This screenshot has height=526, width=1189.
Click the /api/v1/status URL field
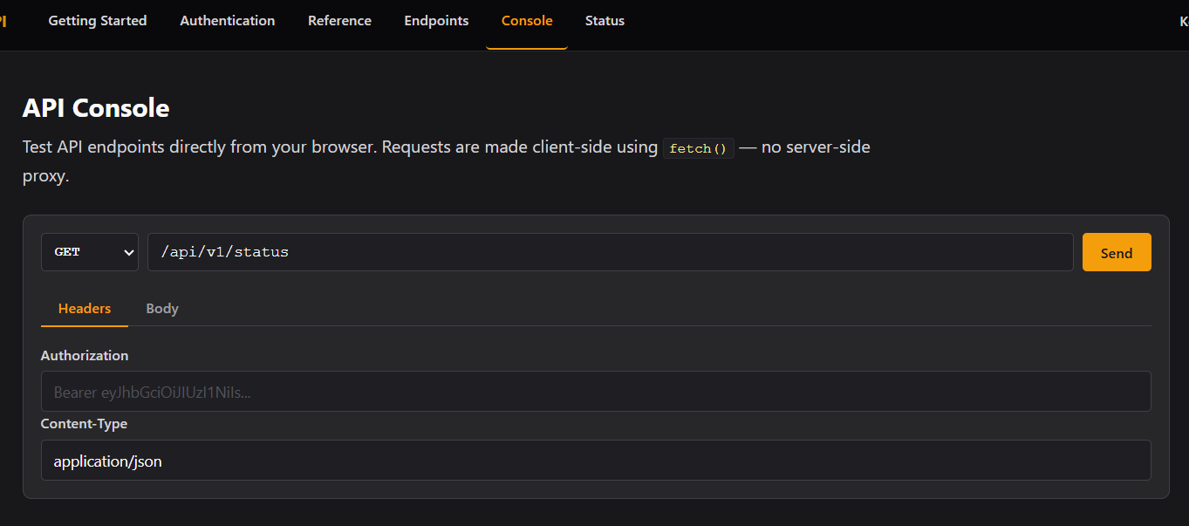[610, 252]
